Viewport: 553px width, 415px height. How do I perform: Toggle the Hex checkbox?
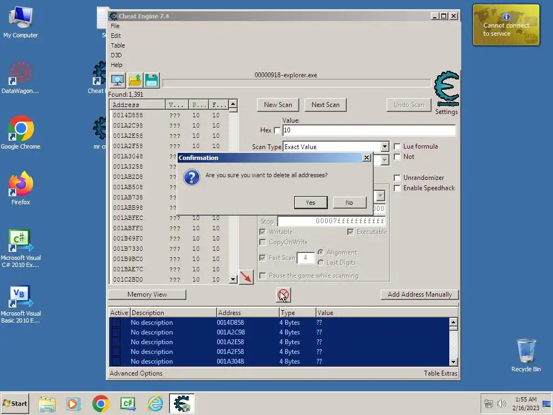click(x=277, y=131)
